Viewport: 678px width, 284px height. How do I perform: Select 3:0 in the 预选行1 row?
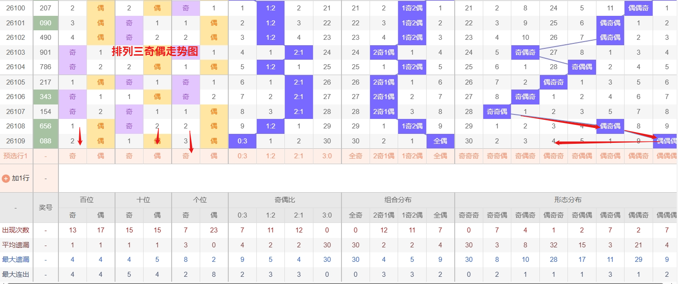pos(327,156)
